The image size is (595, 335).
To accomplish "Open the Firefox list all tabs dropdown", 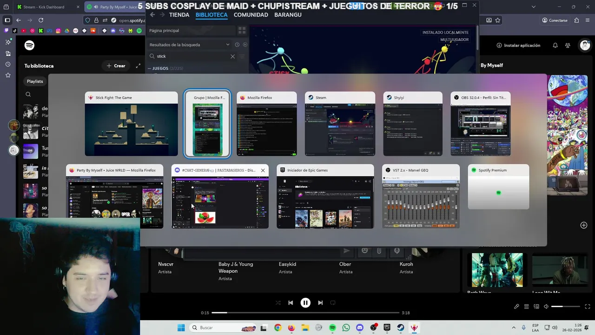I will click(x=533, y=7).
